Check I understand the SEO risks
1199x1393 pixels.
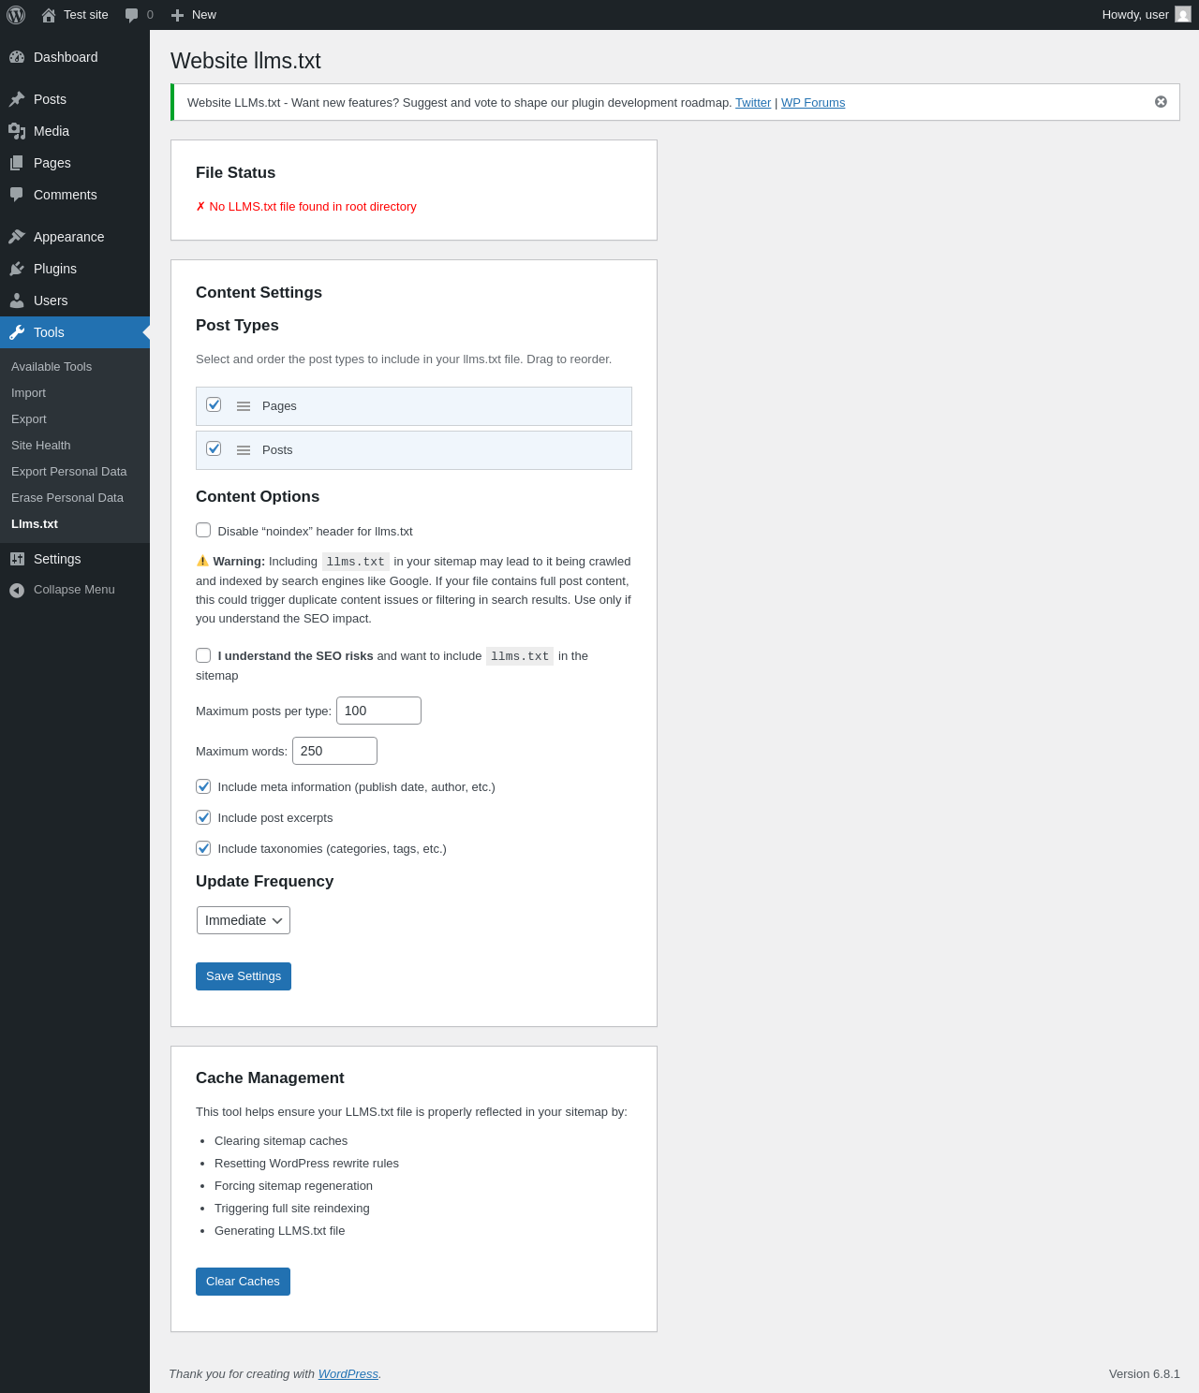pyautogui.click(x=203, y=655)
